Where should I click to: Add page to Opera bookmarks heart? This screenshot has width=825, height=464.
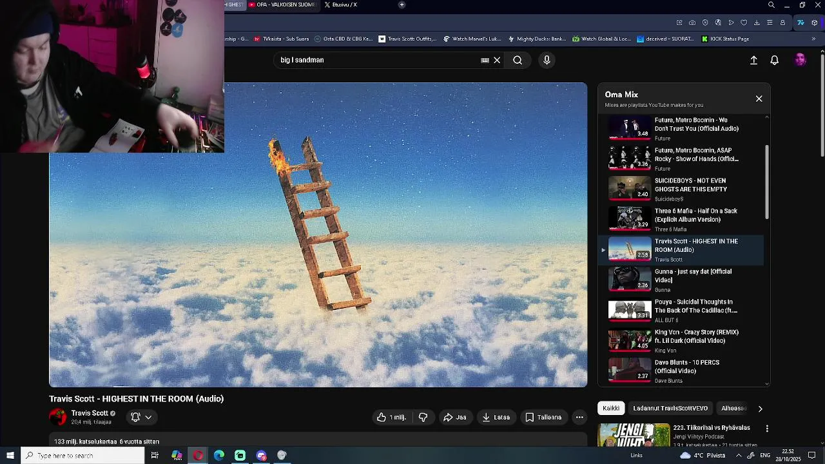point(744,23)
